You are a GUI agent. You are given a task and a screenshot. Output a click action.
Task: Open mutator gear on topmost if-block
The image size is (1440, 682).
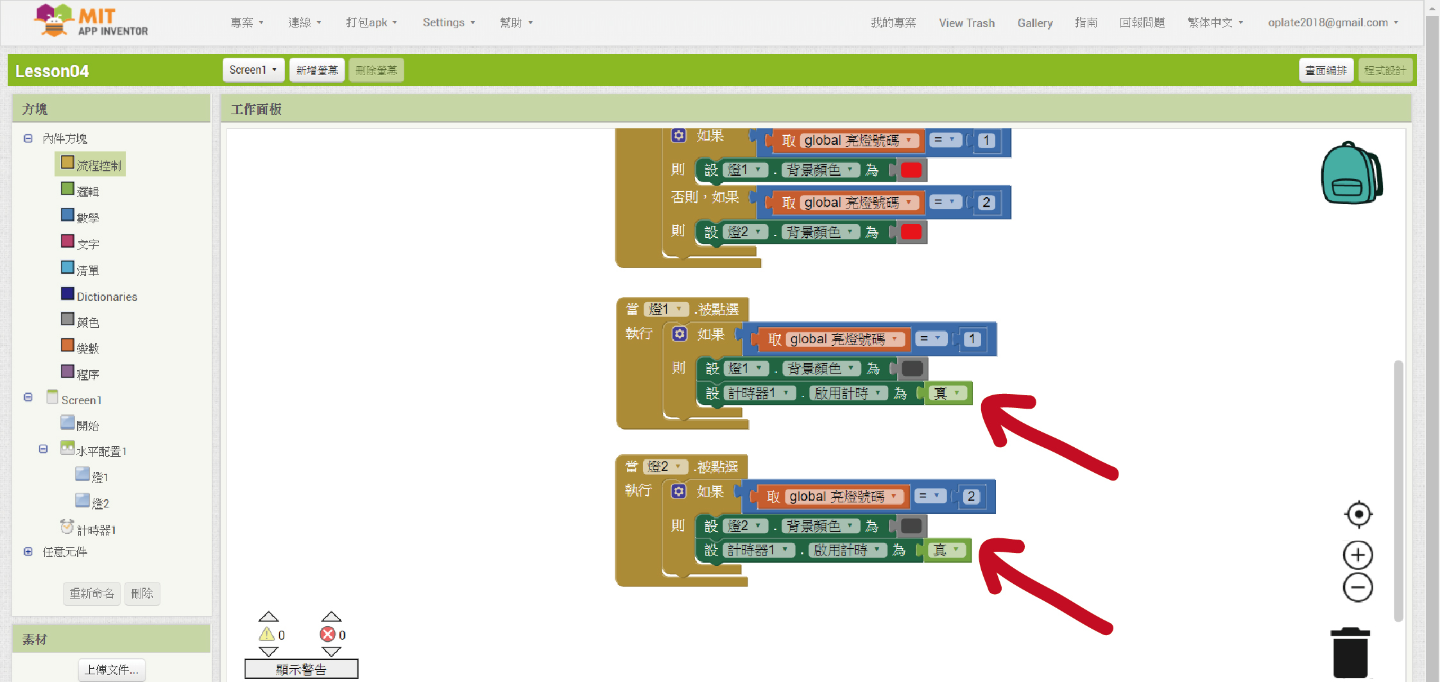click(679, 135)
